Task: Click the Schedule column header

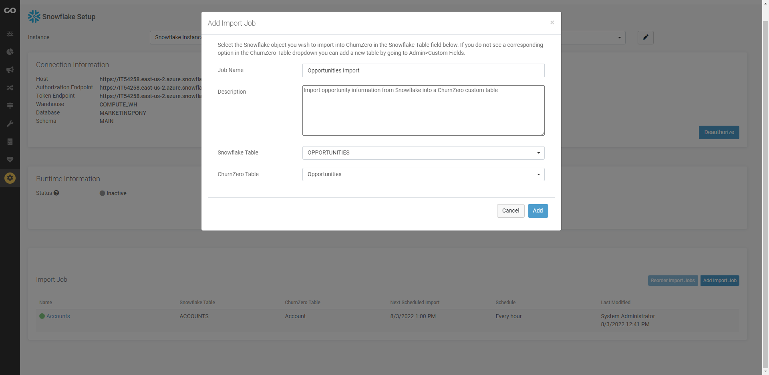Action: click(x=505, y=303)
